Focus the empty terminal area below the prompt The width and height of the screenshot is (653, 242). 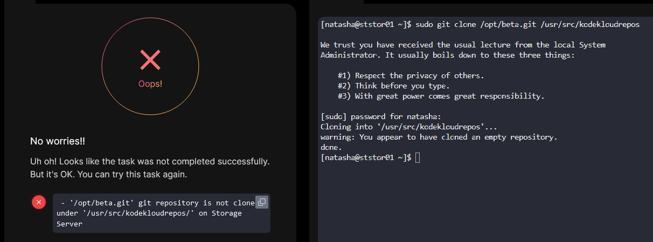click(485, 205)
